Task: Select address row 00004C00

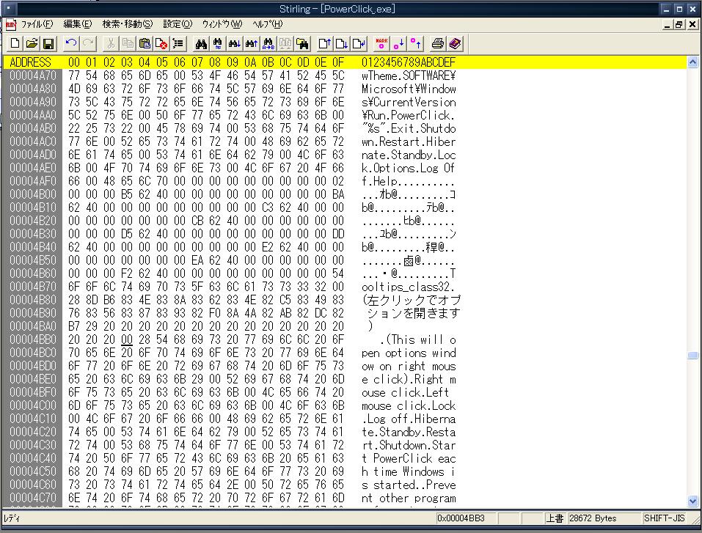Action: (33, 405)
